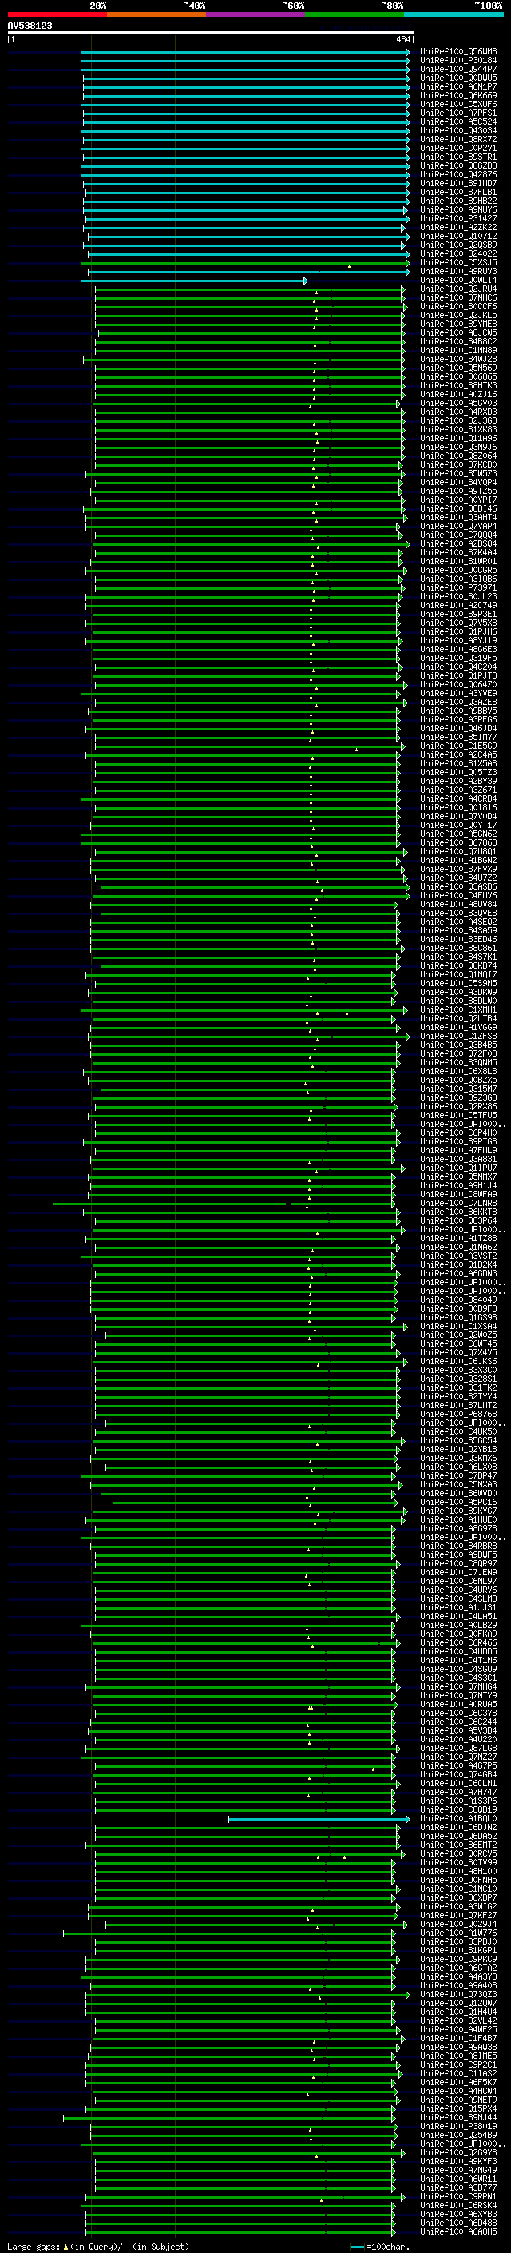Select hit label UniRef100_B5GC54
The width and height of the screenshot is (511, 2253).
[x=458, y=1440]
